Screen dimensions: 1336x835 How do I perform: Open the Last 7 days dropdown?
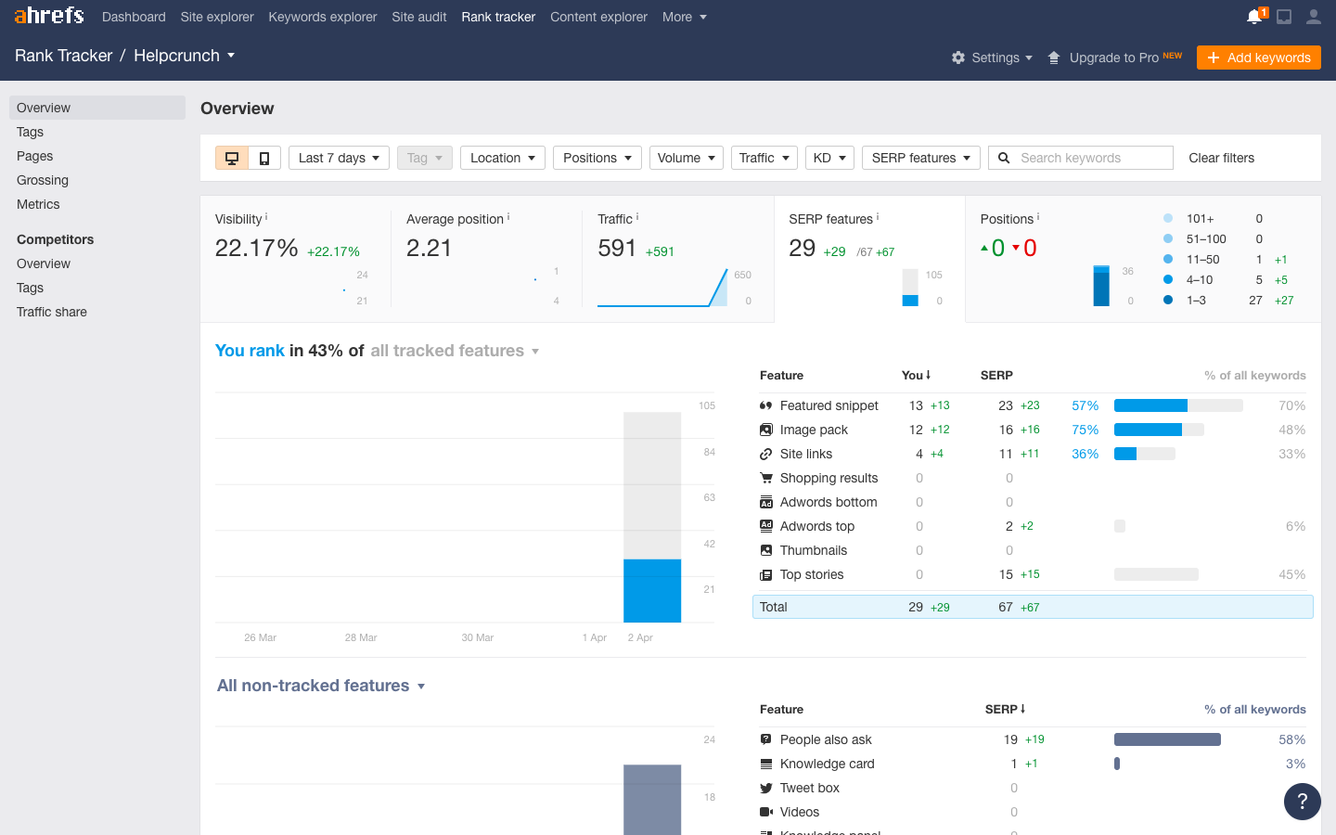coord(339,158)
